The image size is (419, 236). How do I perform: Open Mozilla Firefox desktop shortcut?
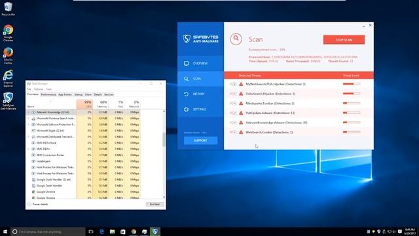[8, 56]
